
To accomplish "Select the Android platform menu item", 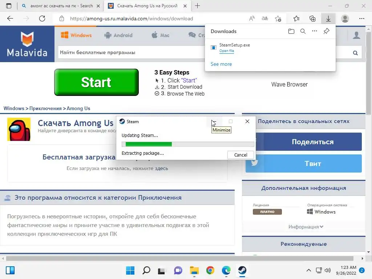I will pyautogui.click(x=118, y=35).
